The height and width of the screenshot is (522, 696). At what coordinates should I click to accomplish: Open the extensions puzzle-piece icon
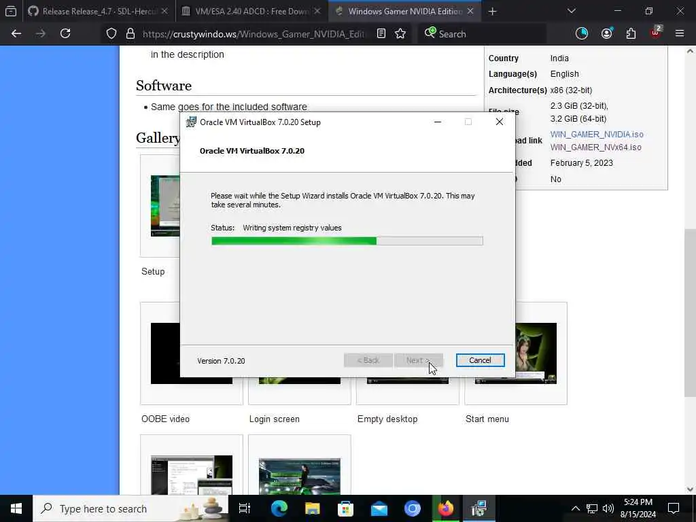631,33
